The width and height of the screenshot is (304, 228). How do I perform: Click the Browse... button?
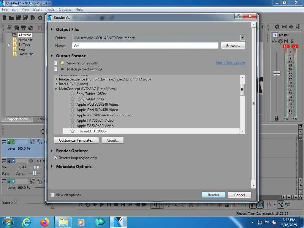[x=233, y=45]
